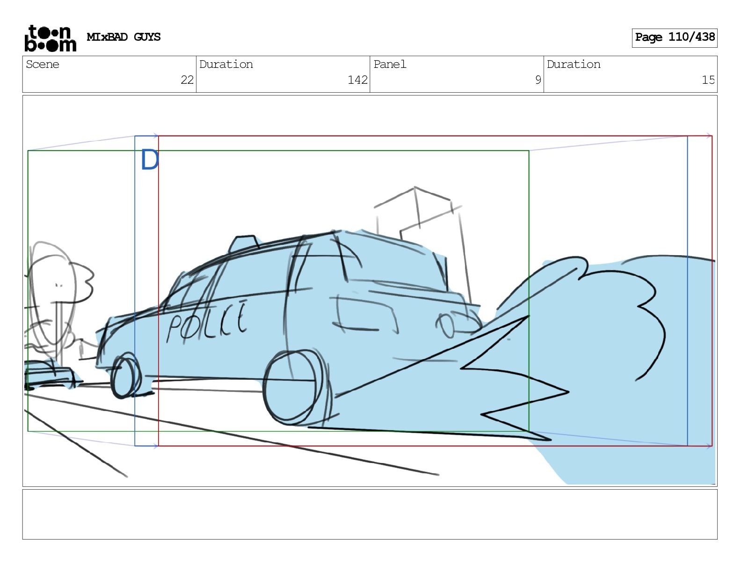Click the empty notes field below the panel
Screen dimensions: 741x573
coord(370,514)
